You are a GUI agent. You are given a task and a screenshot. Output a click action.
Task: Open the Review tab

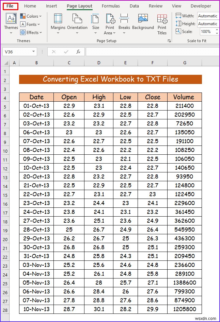(x=155, y=6)
